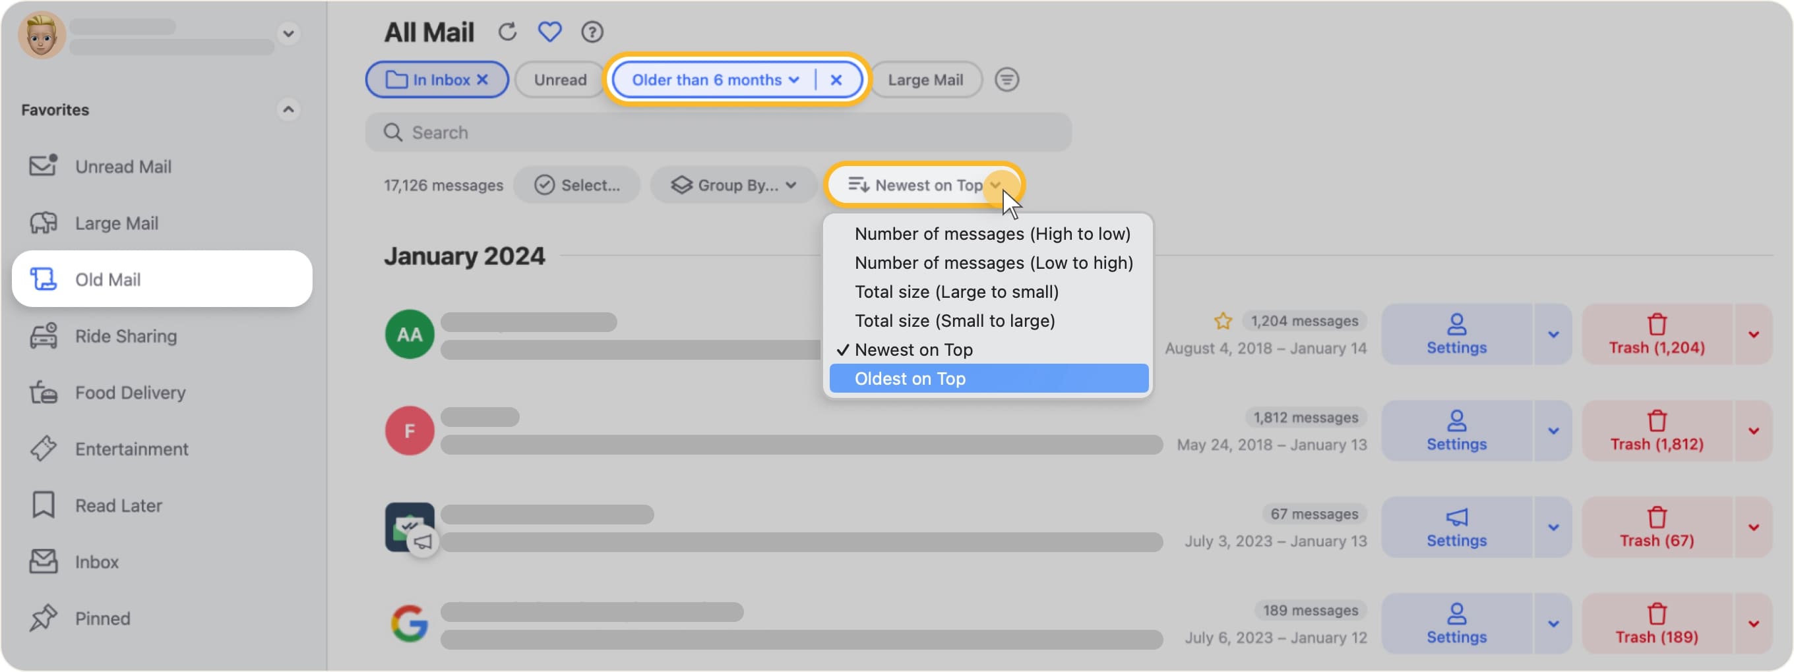Star the first sender group
This screenshot has width=1794, height=672.
[x=1222, y=321]
